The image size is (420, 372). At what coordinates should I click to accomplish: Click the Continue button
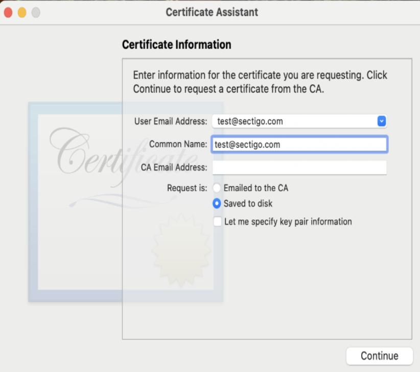click(379, 356)
